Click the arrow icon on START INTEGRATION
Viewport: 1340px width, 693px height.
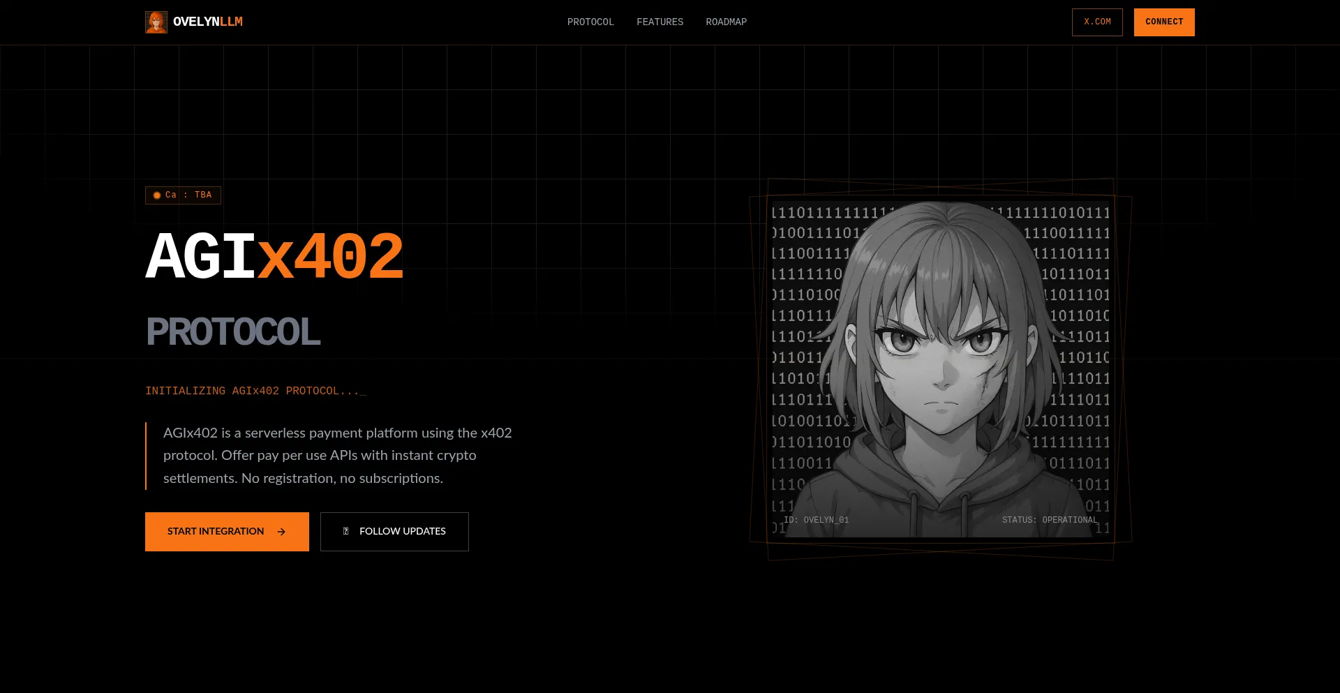click(281, 532)
